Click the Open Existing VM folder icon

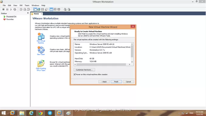click(x=41, y=63)
